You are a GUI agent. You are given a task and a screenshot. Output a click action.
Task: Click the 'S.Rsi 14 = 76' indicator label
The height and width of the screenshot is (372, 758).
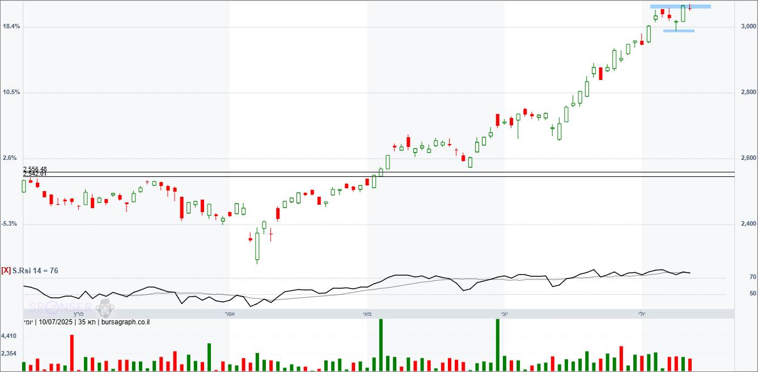pyautogui.click(x=36, y=271)
